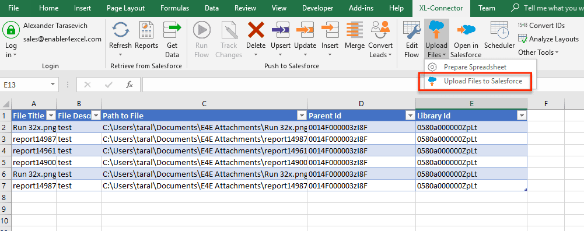
Task: Switch to the Formulas tab
Action: 174,8
